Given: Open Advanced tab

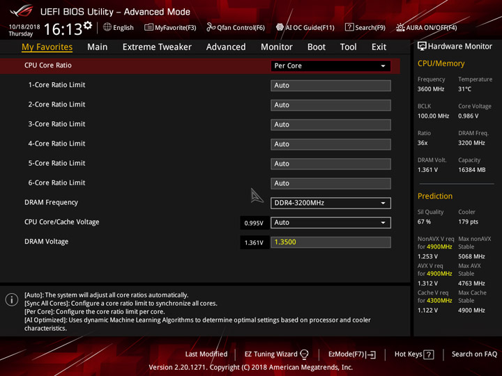Looking at the screenshot, I should (226, 47).
